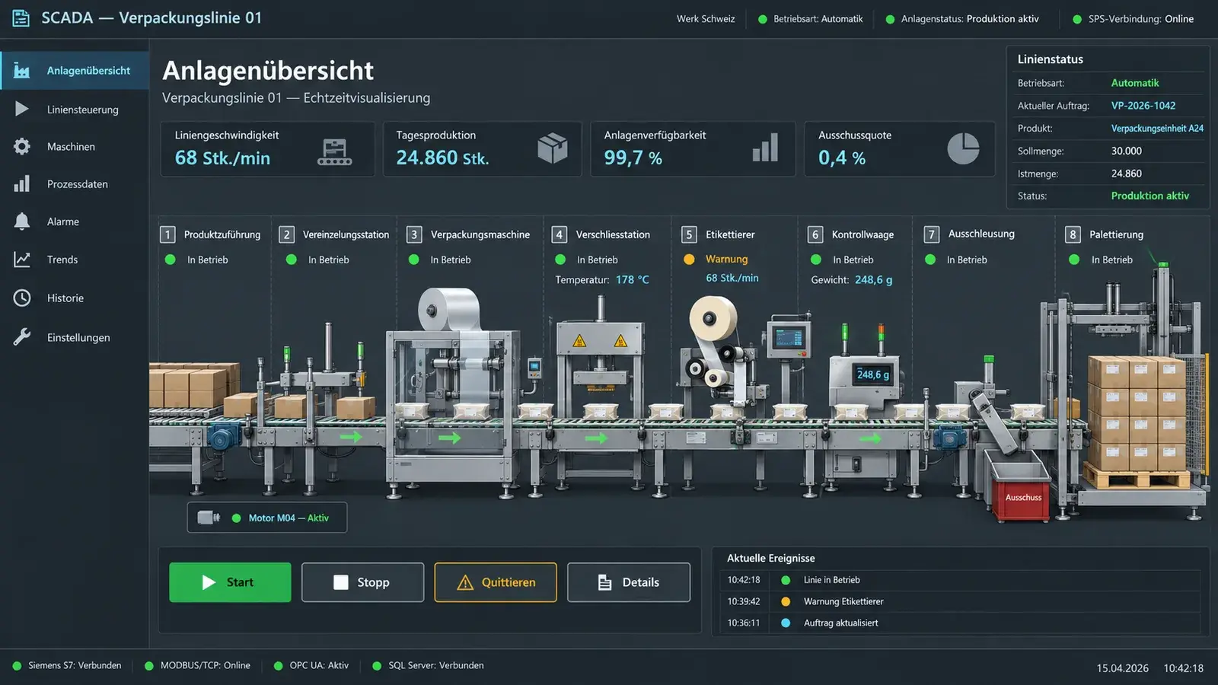Click the motor icon beside Motor M04
This screenshot has width=1218, height=685.
[209, 518]
